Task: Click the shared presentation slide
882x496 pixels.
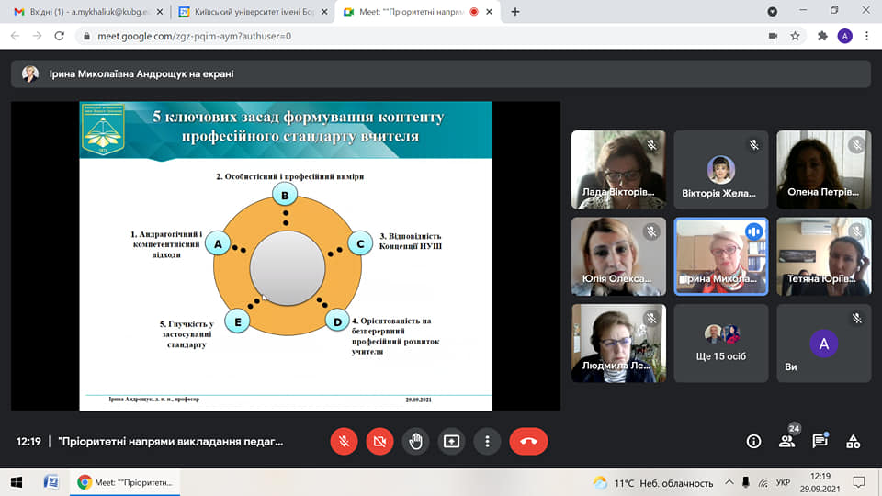Action: click(286, 255)
